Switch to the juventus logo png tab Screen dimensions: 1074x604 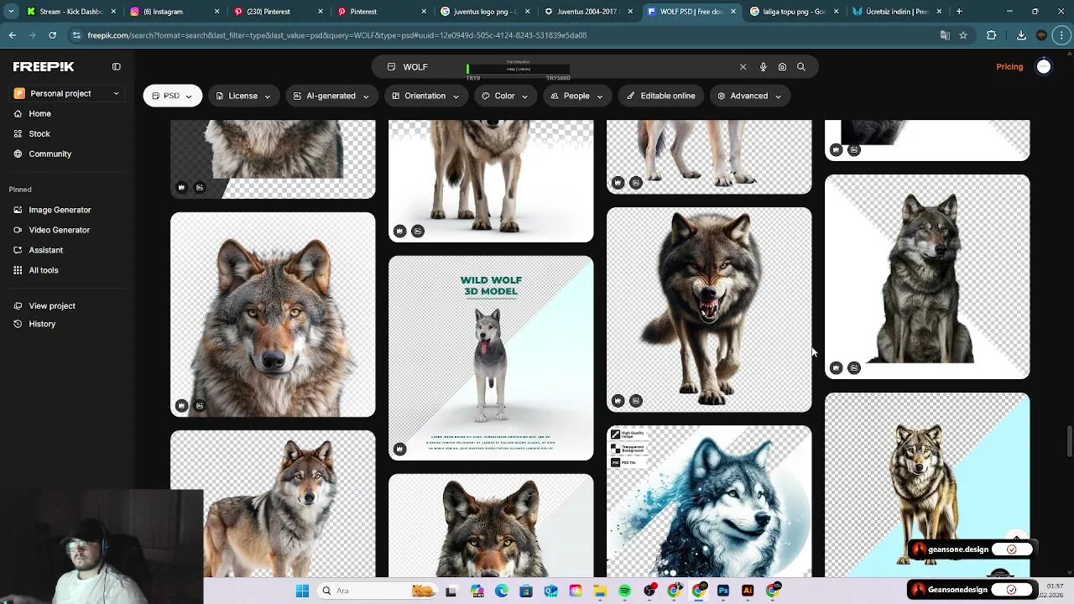(x=483, y=12)
